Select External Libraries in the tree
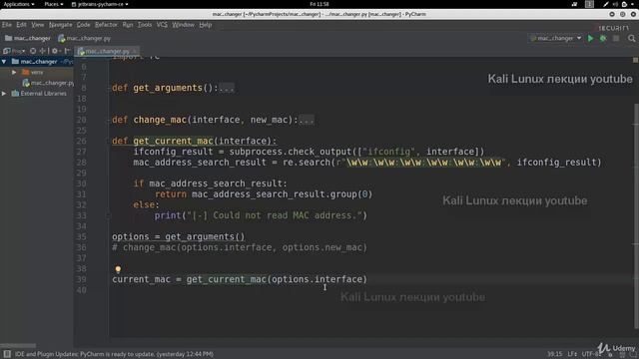This screenshot has width=639, height=359. 39,93
